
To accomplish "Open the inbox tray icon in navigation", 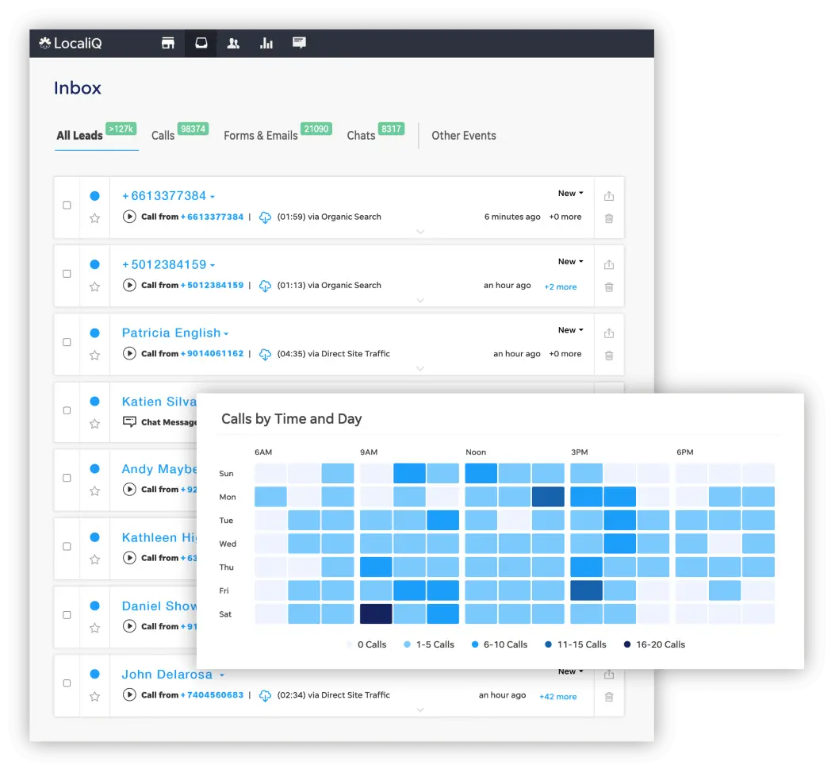I will pos(201,43).
